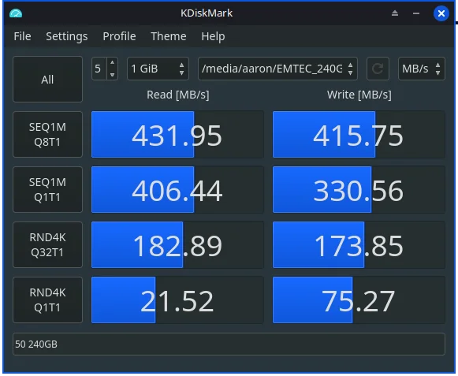Open the Help menu
Image resolution: width=458 pixels, height=376 pixels.
coord(213,36)
